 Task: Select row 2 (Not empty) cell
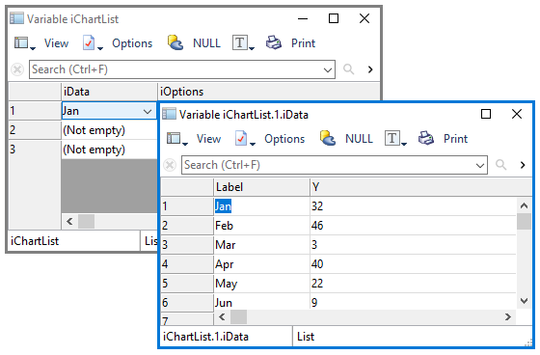pos(109,130)
